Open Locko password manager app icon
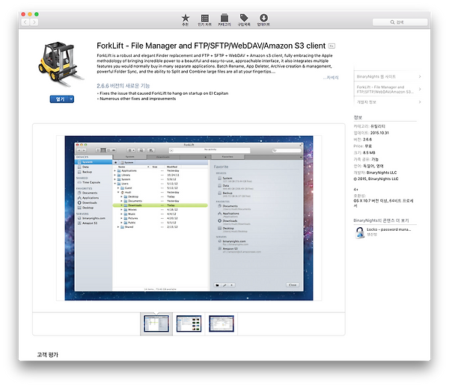This screenshot has width=449, height=387. point(360,232)
